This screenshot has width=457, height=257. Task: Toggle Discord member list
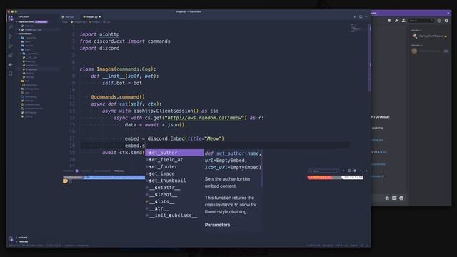(x=403, y=21)
